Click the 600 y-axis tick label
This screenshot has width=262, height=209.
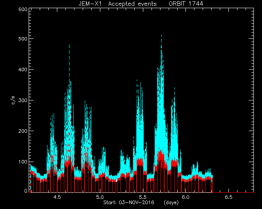pos(23,9)
